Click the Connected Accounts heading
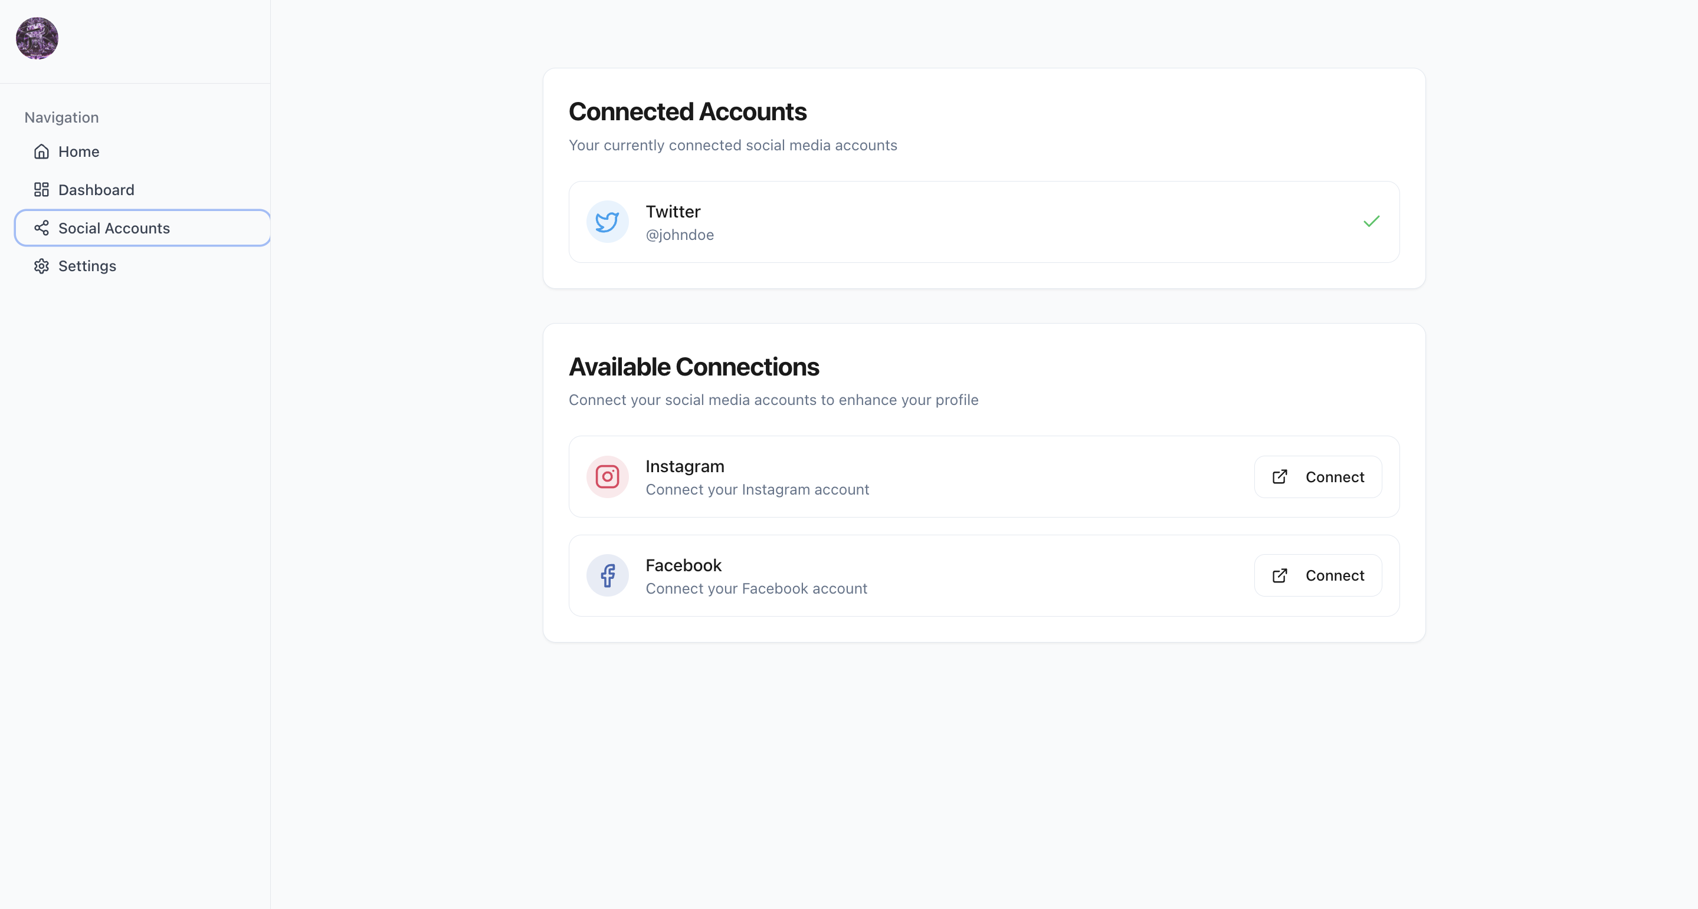The image size is (1698, 909). pyautogui.click(x=687, y=112)
